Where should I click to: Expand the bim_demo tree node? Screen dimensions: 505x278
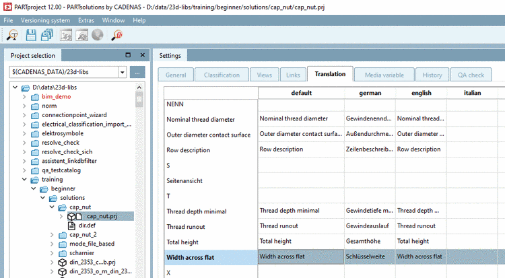tap(24, 97)
